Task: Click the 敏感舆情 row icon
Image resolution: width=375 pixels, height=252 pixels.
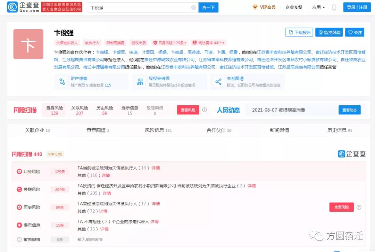Action: [19, 239]
